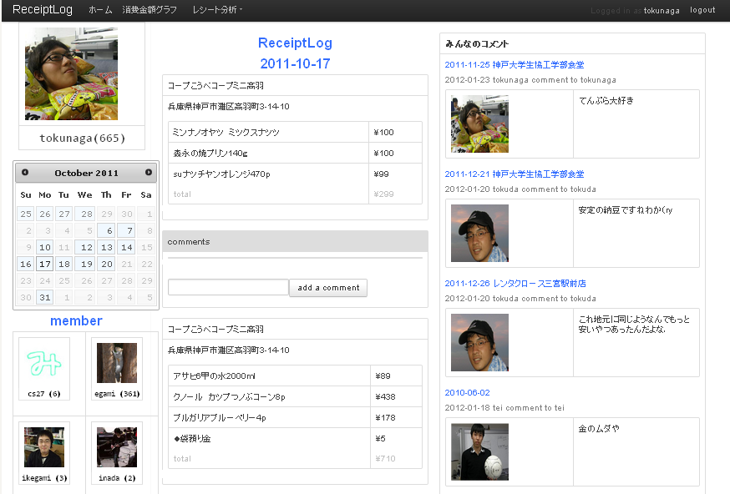
Task: Open 2011-11-25 神戸大学生協工学部食堂 receipt link
Action: click(515, 65)
